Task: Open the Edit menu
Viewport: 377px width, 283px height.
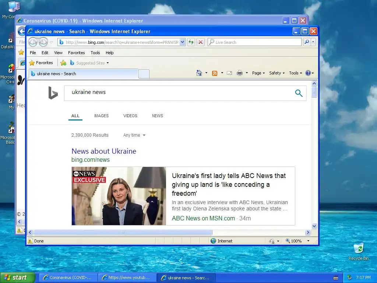Action: pos(45,53)
